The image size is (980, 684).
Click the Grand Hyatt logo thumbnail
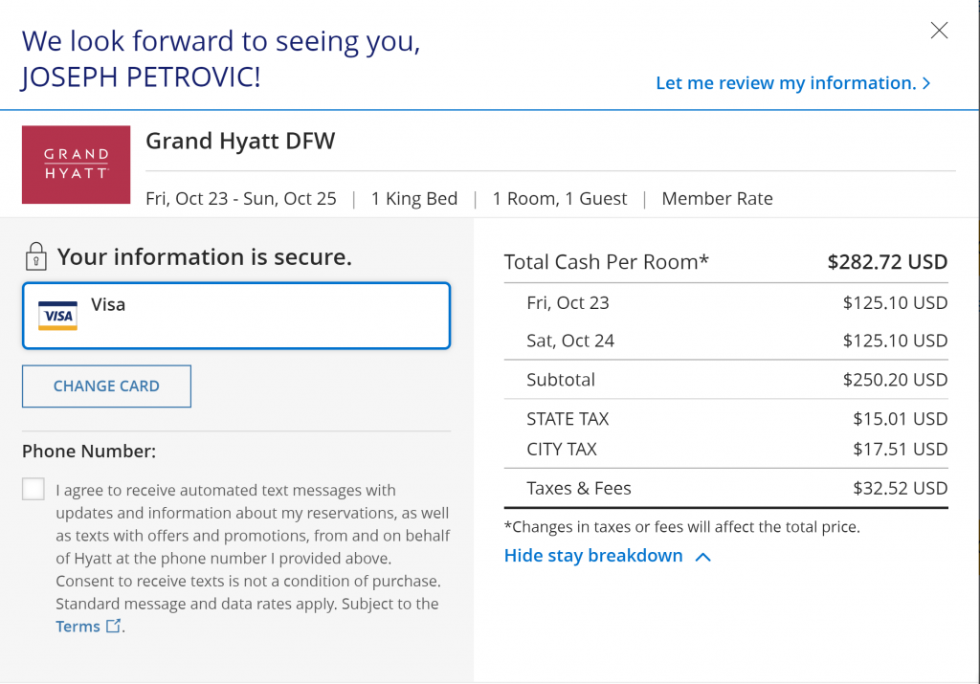tap(77, 165)
